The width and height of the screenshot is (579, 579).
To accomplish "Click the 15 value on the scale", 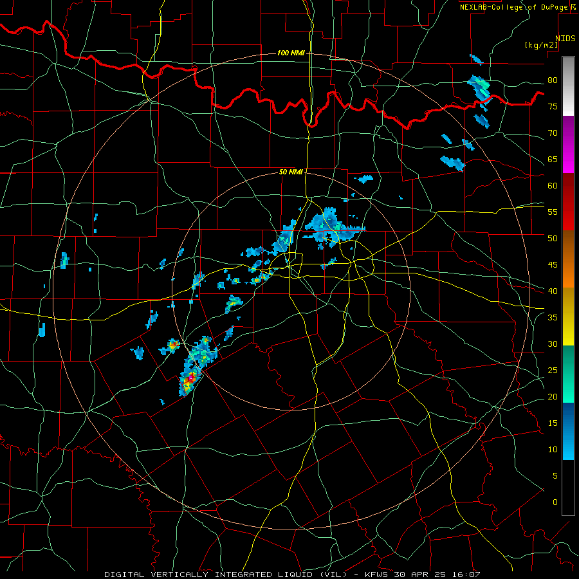I will pos(553,423).
